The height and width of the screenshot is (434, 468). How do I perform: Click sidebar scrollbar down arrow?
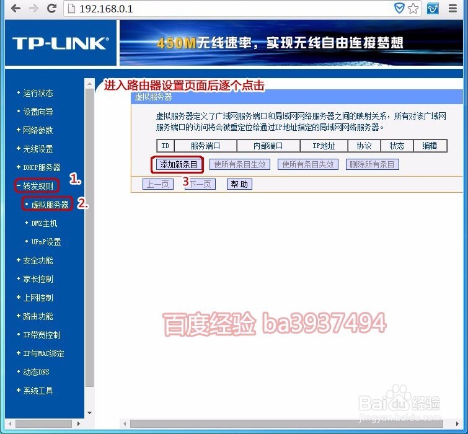pos(89,413)
